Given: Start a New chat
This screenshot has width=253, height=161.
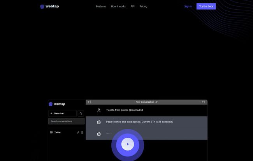Looking at the screenshot, I should 62,114.
